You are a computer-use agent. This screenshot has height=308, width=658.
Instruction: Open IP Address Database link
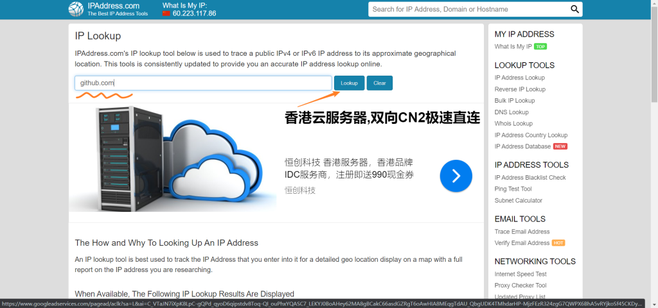point(522,147)
